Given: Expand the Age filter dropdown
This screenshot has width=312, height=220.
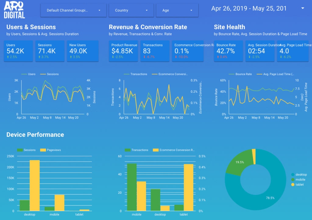Looking at the screenshot, I should point(177,10).
